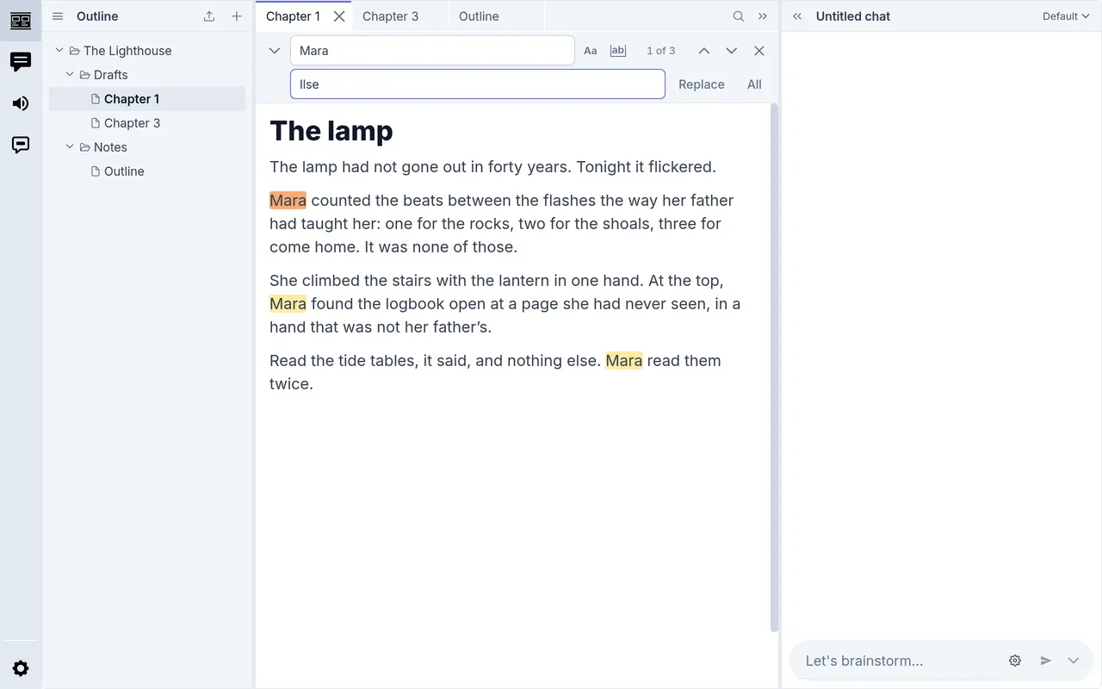Click the editor vertical scrollbar
The height and width of the screenshot is (689, 1102).
[x=774, y=368]
